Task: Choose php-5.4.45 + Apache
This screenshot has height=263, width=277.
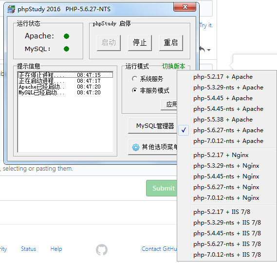Action: [227, 98]
